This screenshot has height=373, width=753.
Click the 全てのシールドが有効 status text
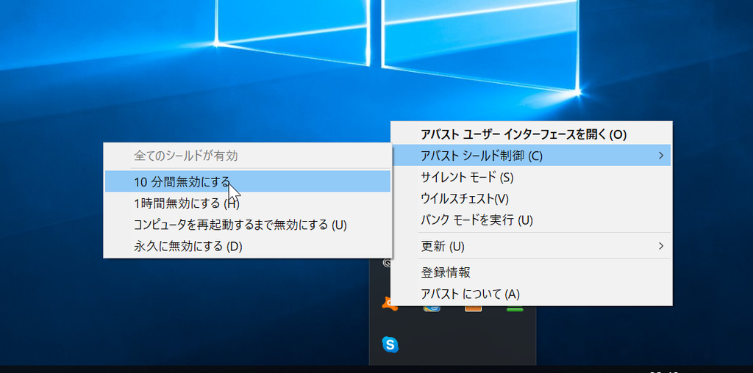pos(186,156)
